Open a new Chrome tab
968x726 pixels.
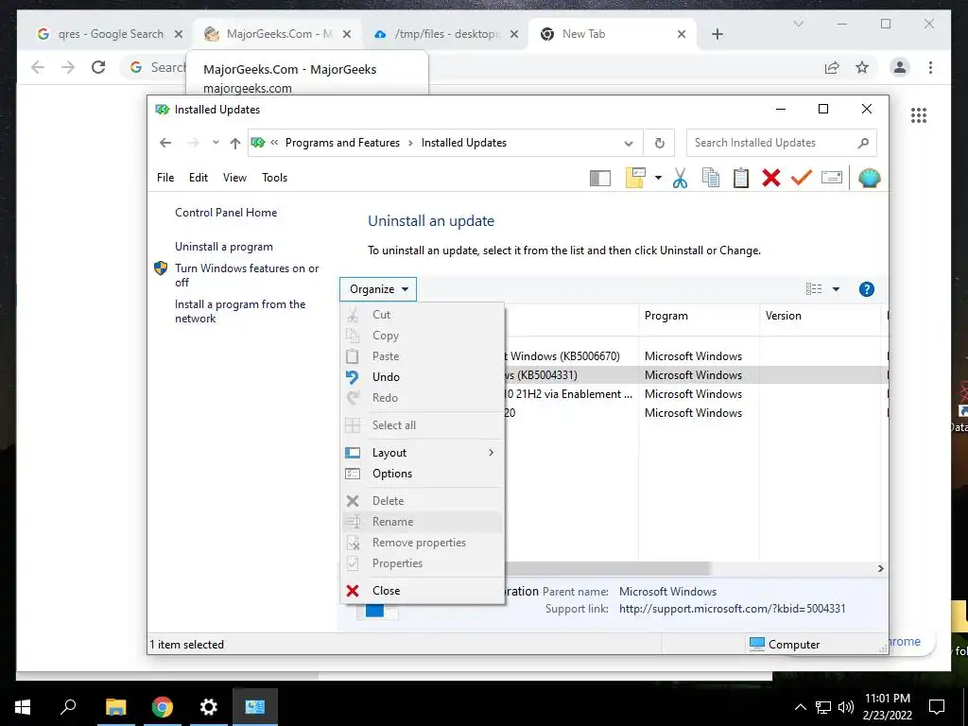coord(717,34)
